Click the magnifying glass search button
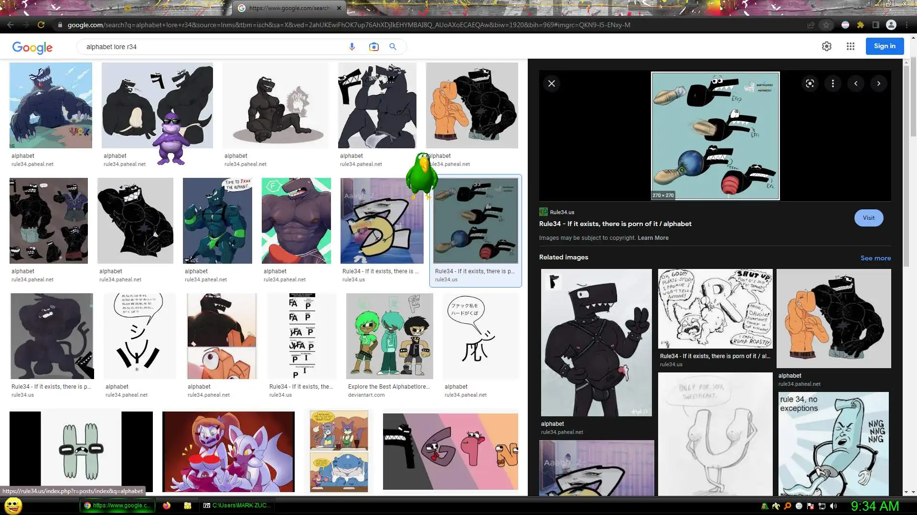This screenshot has height=515, width=917. 393,47
